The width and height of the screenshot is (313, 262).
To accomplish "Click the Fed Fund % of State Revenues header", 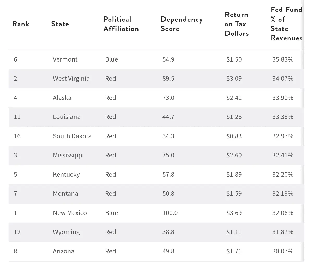I will point(286,24).
